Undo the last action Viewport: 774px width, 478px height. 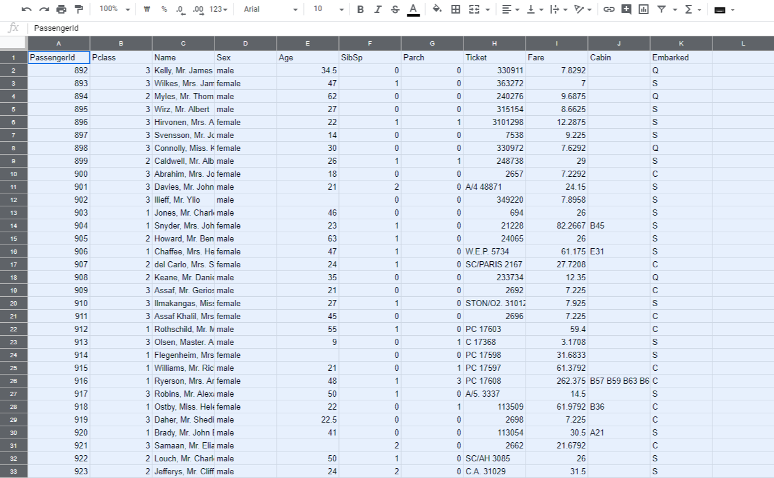point(26,9)
